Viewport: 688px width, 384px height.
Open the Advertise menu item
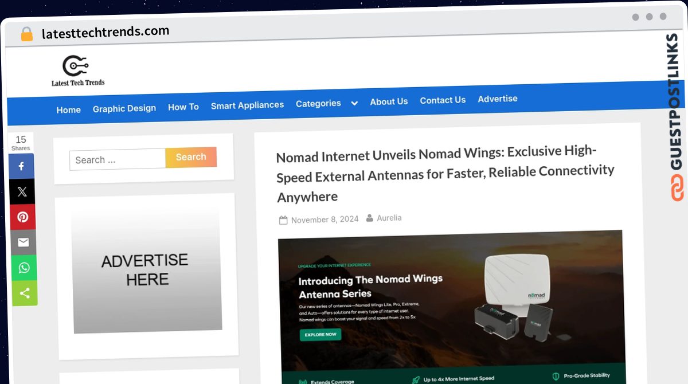(x=498, y=99)
